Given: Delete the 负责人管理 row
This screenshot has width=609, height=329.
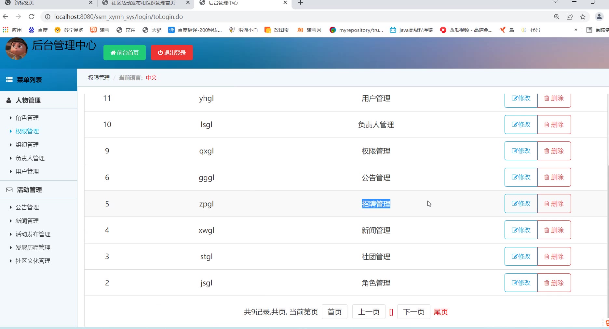Looking at the screenshot, I should point(554,125).
